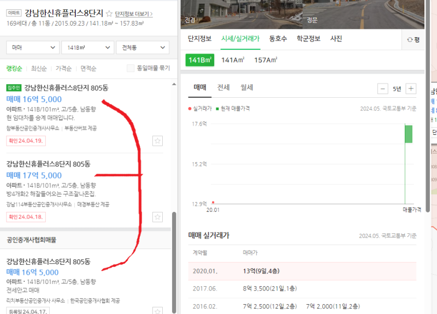Sort listings by 가격순
Viewport: 437px width, 314px height.
pos(63,68)
